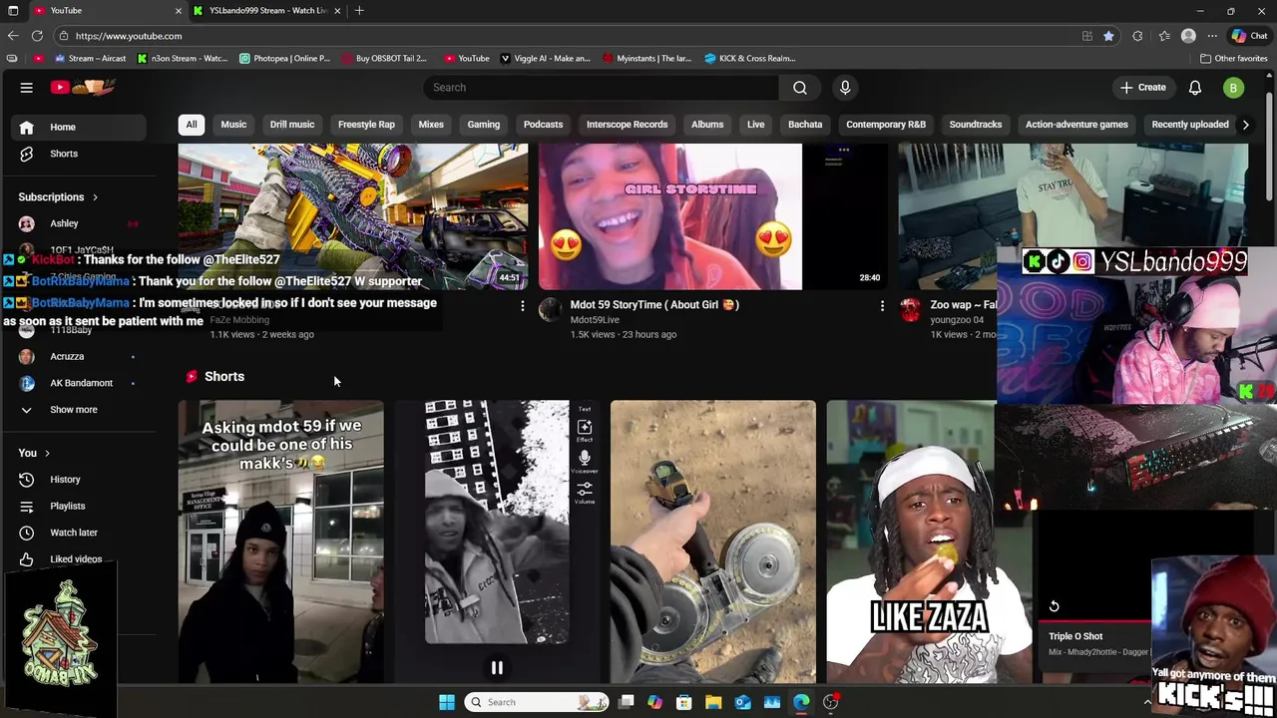Reload the page

[37, 36]
